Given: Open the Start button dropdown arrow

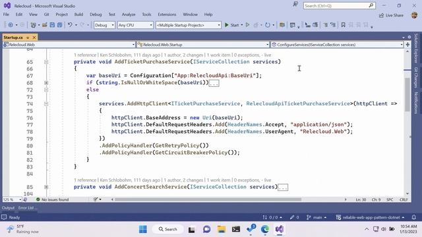Looking at the screenshot, I should tap(242, 25).
